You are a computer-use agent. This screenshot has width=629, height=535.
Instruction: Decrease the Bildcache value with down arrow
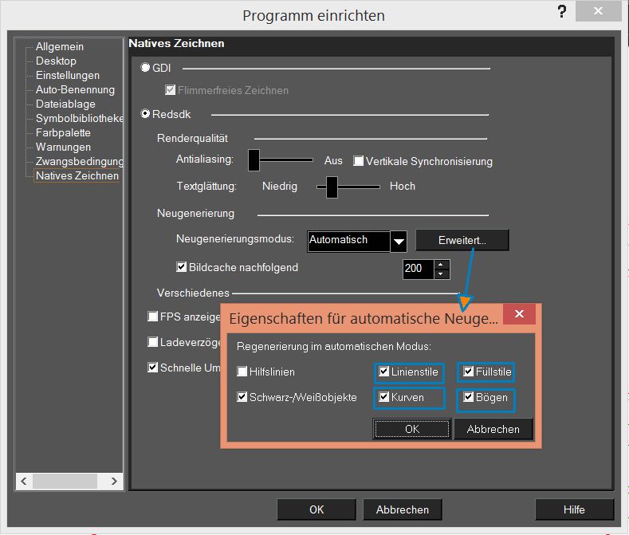(442, 274)
